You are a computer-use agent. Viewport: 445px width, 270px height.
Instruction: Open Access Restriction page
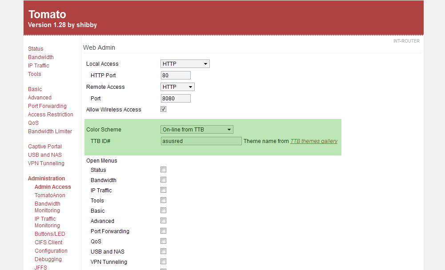click(x=51, y=114)
